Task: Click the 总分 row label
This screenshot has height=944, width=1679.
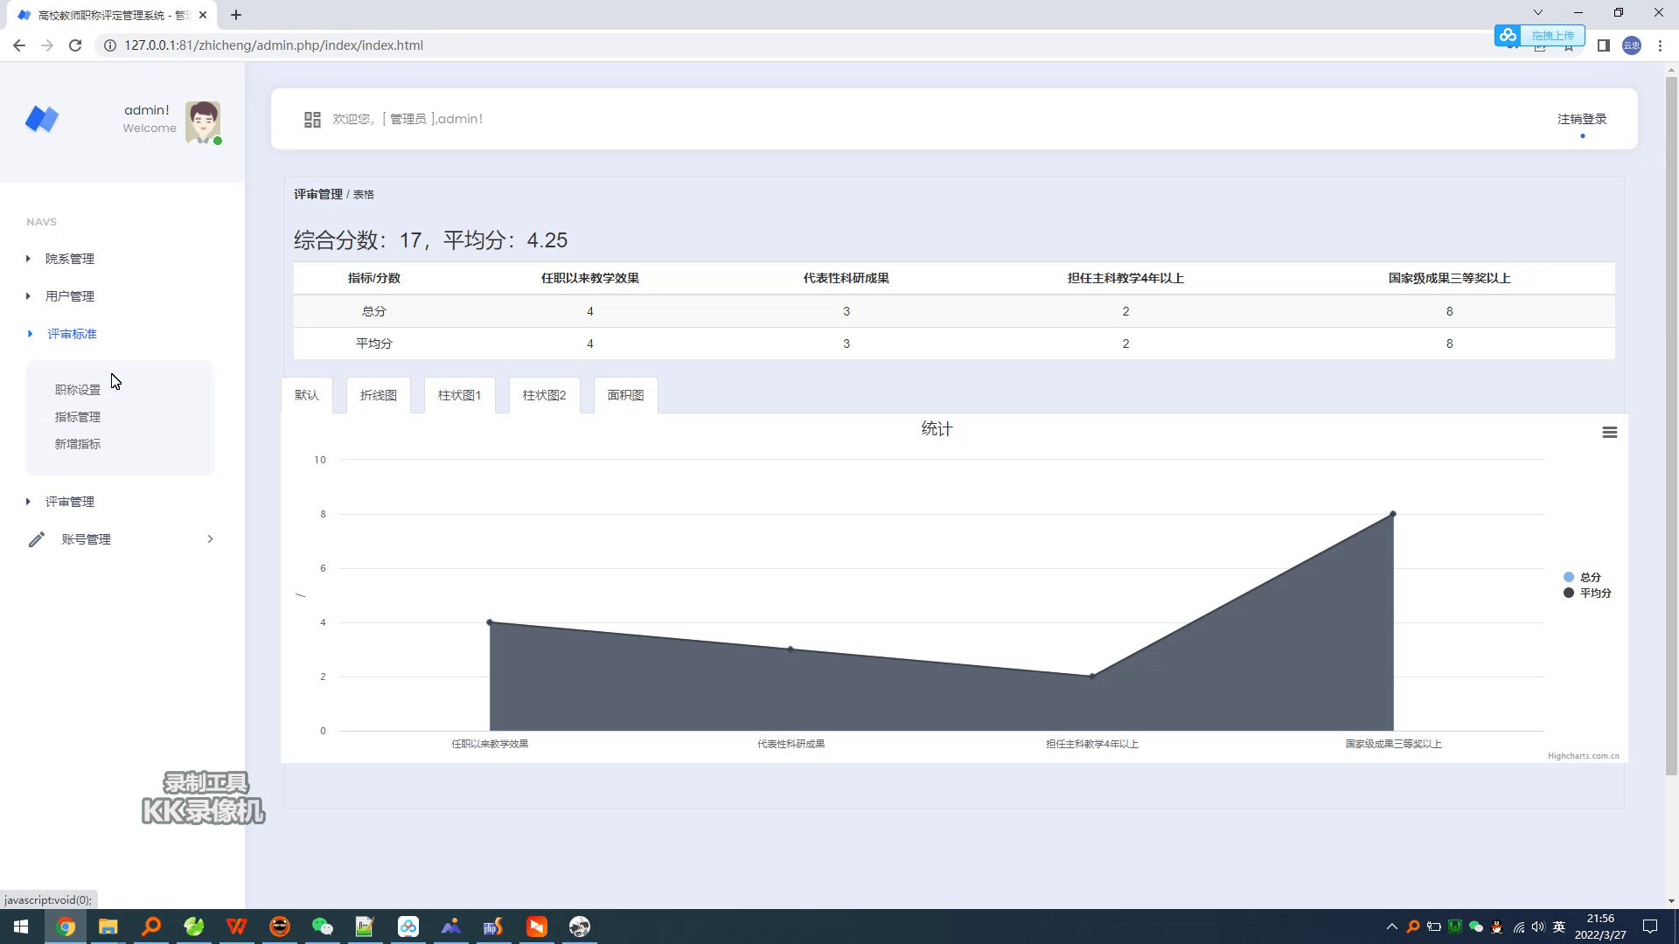Action: pyautogui.click(x=374, y=311)
